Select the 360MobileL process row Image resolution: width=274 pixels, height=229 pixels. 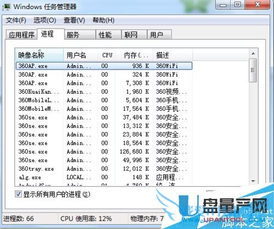pos(104,100)
